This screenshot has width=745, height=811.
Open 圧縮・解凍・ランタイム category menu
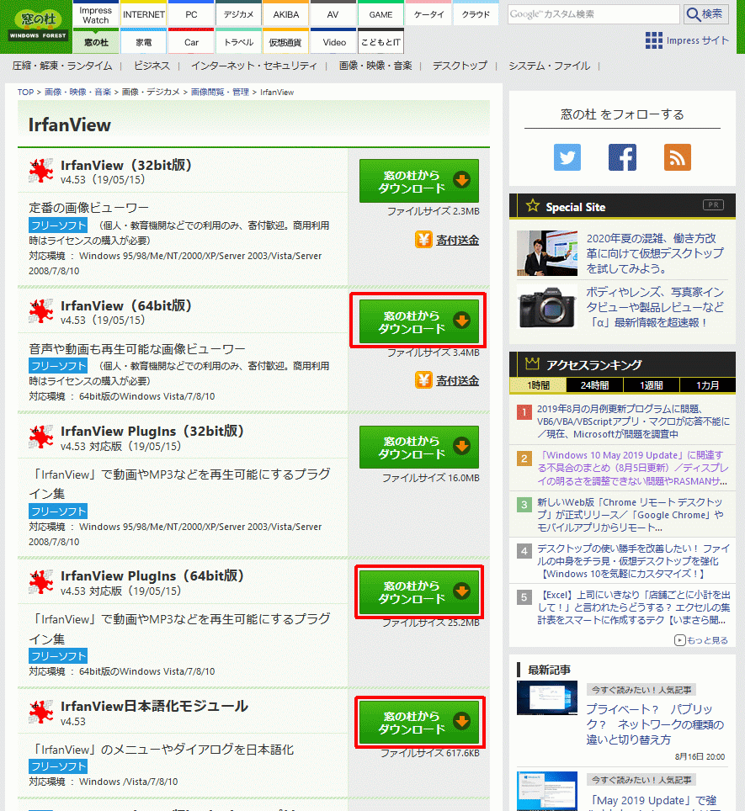[62, 66]
